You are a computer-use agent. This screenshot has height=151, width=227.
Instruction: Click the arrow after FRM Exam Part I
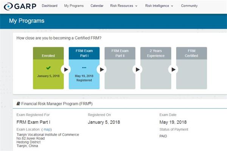[x=102, y=69]
